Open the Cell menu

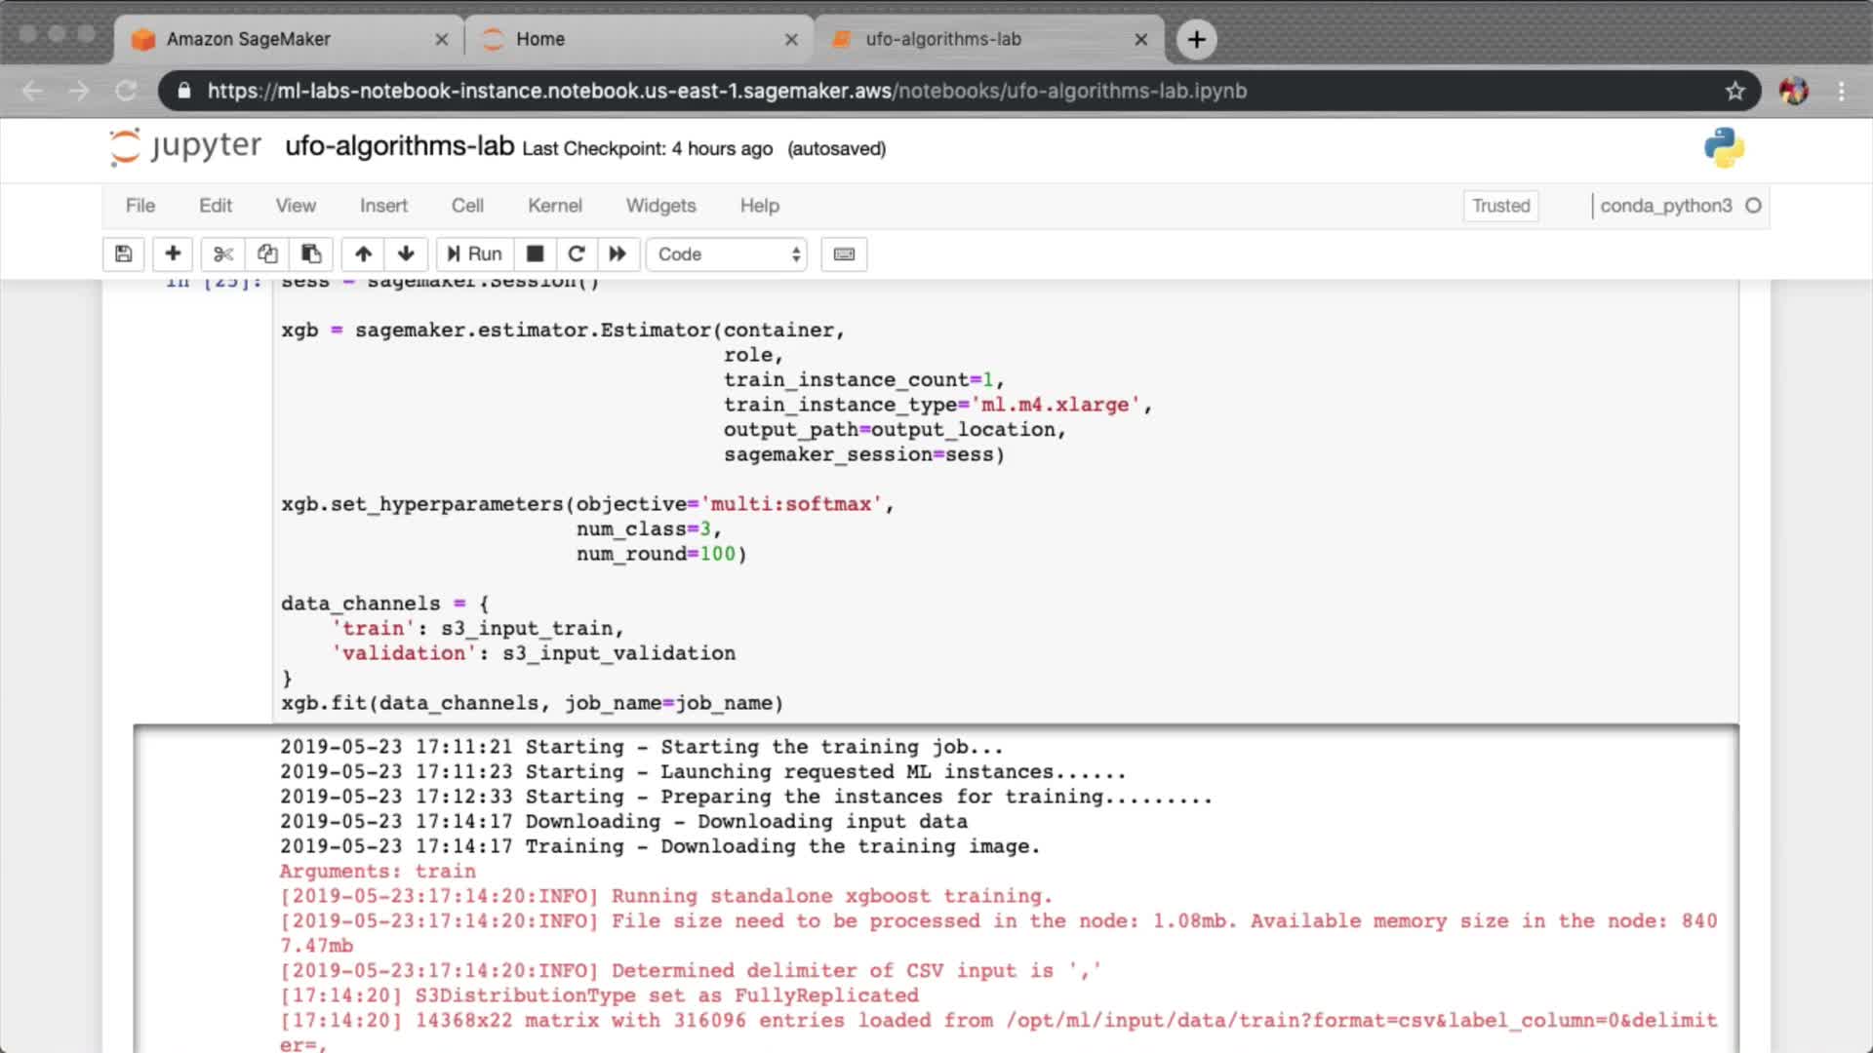[467, 206]
